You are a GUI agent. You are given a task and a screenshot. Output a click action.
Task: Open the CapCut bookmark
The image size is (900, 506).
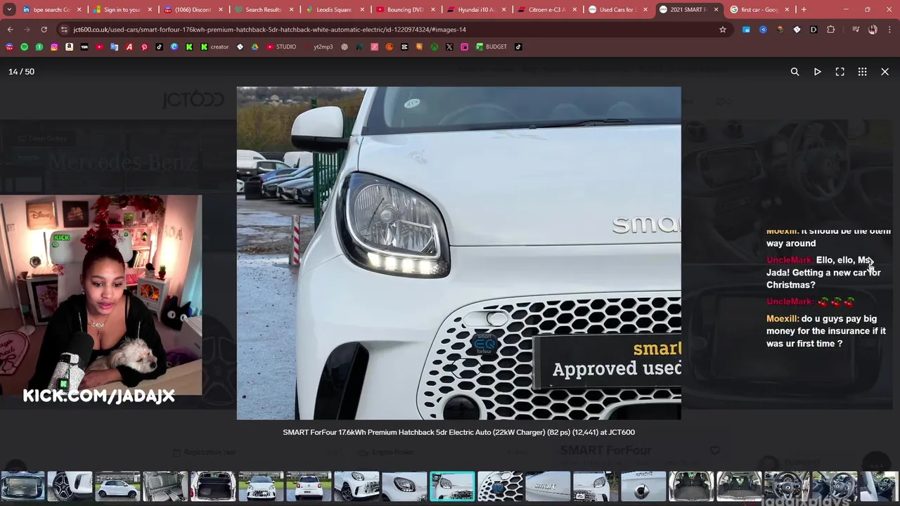point(404,46)
